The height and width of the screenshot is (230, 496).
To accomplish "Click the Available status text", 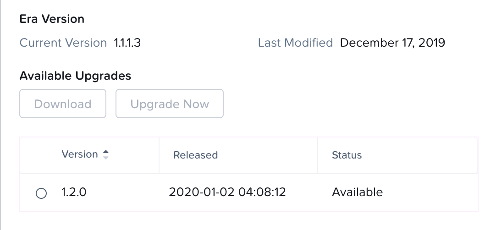I will 358,192.
